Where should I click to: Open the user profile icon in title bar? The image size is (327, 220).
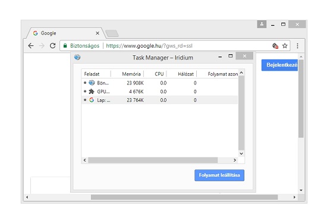(x=262, y=24)
